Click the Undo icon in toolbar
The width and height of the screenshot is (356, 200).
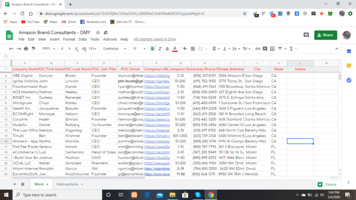pos(11,49)
